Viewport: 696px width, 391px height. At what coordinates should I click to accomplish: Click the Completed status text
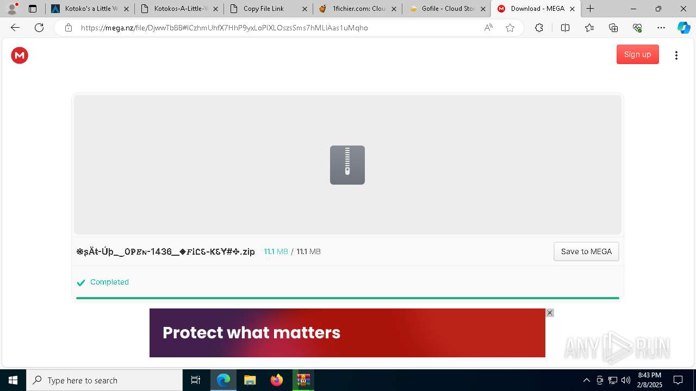pos(109,282)
